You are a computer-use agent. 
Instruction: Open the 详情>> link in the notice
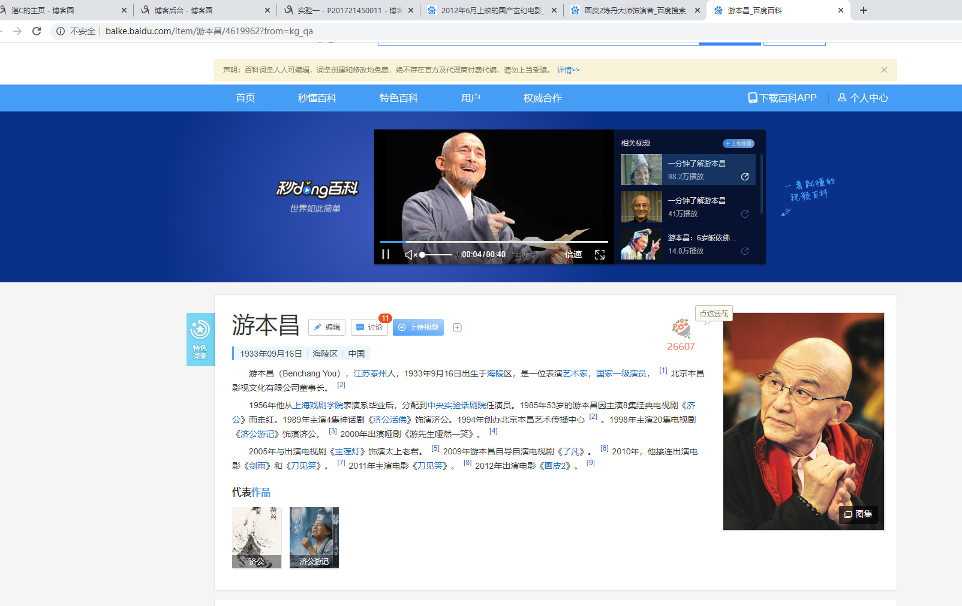point(568,70)
